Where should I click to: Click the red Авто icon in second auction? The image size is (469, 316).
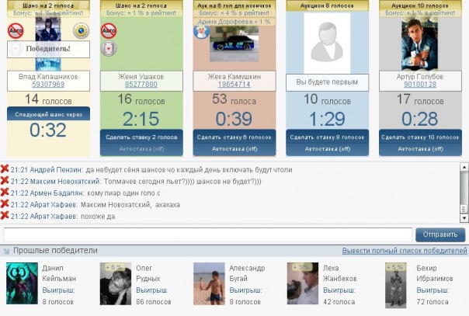tap(109, 31)
